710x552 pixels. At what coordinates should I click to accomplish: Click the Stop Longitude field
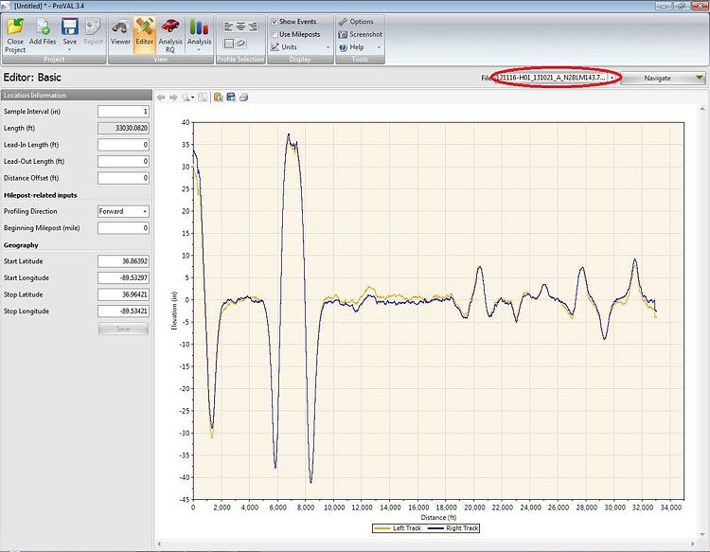123,312
